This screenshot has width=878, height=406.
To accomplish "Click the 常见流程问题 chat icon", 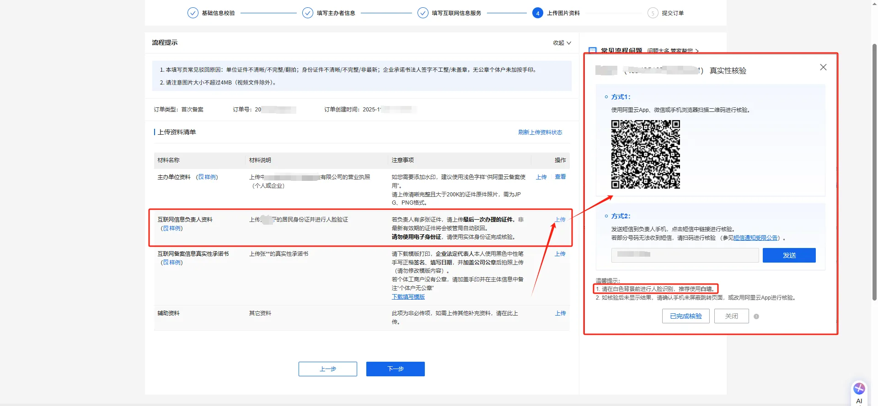I will pos(593,51).
